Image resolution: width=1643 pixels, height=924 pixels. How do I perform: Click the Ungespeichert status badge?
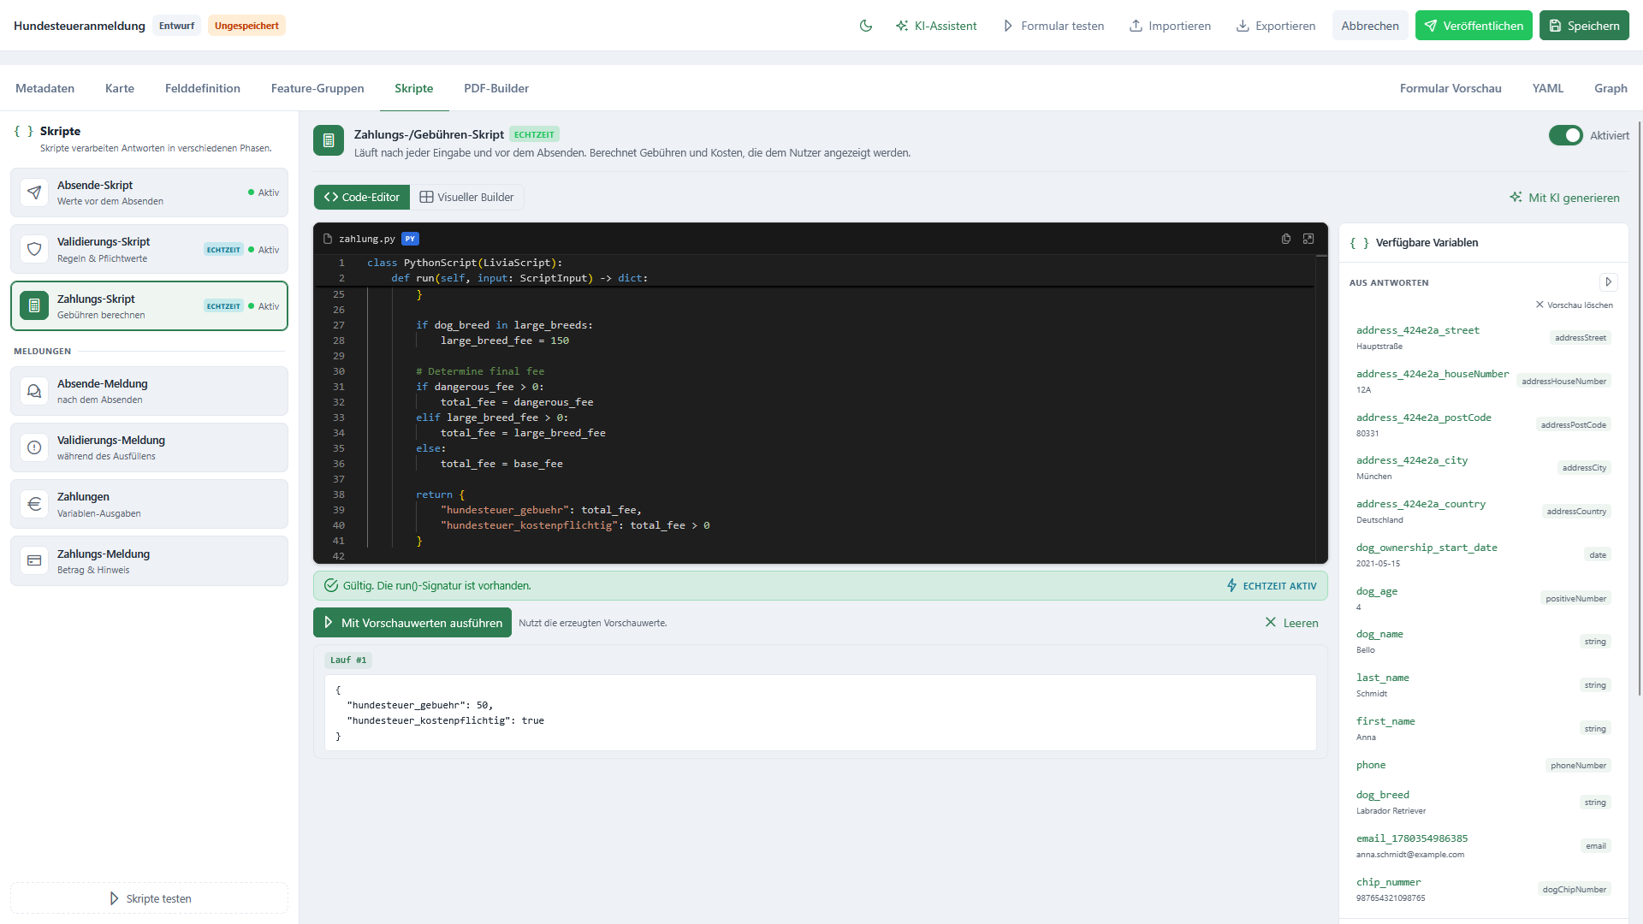click(x=246, y=26)
